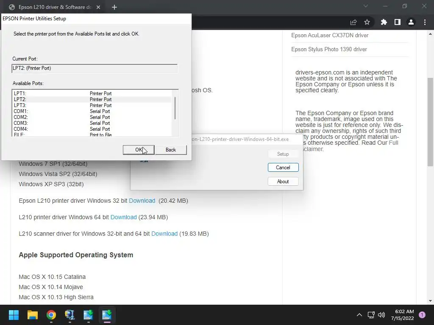Open the notification badge in the taskbar
434x325 pixels.
(x=422, y=315)
